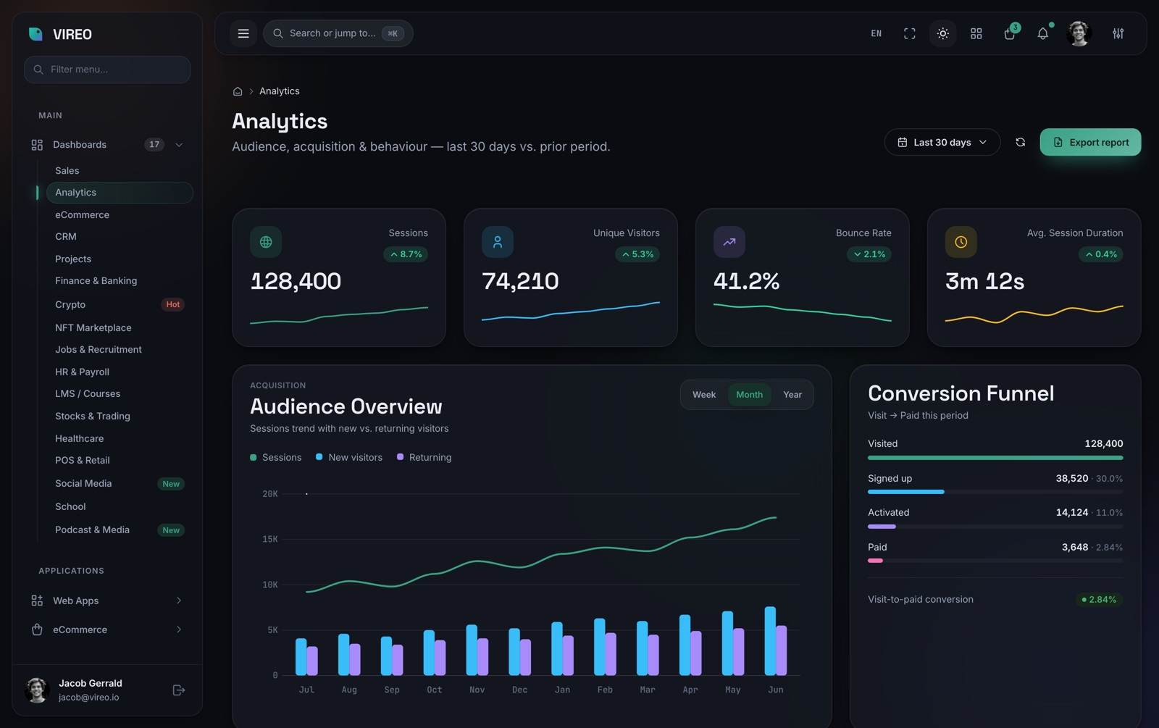Image resolution: width=1159 pixels, height=728 pixels.
Task: Select the Month range tab
Action: point(750,395)
